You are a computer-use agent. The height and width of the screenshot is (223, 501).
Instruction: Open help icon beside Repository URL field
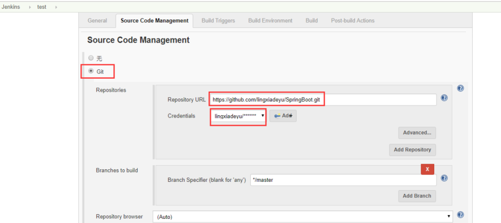coord(444,98)
